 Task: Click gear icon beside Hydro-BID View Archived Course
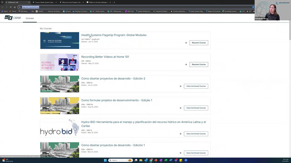[x=181, y=134]
